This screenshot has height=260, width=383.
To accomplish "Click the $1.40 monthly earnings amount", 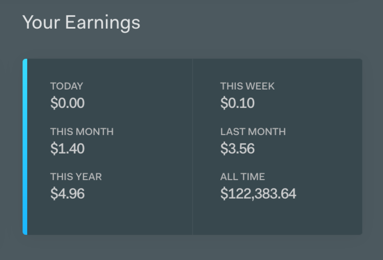I will click(67, 149).
